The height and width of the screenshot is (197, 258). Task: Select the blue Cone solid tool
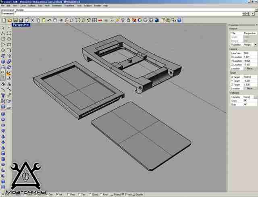coord(3,136)
